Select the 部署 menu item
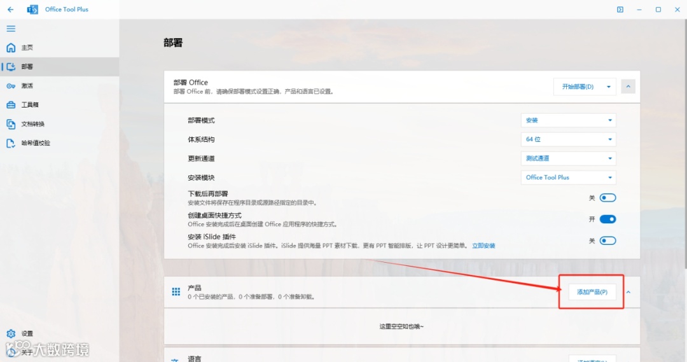 59,67
